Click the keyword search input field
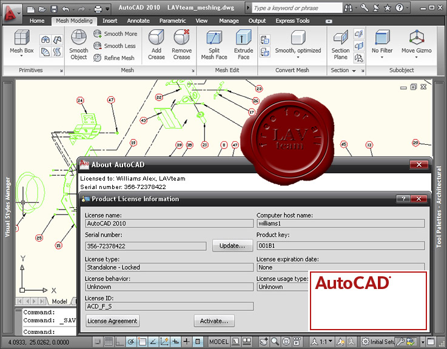 click(x=297, y=8)
